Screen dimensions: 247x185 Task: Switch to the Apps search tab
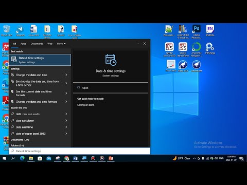point(23,44)
